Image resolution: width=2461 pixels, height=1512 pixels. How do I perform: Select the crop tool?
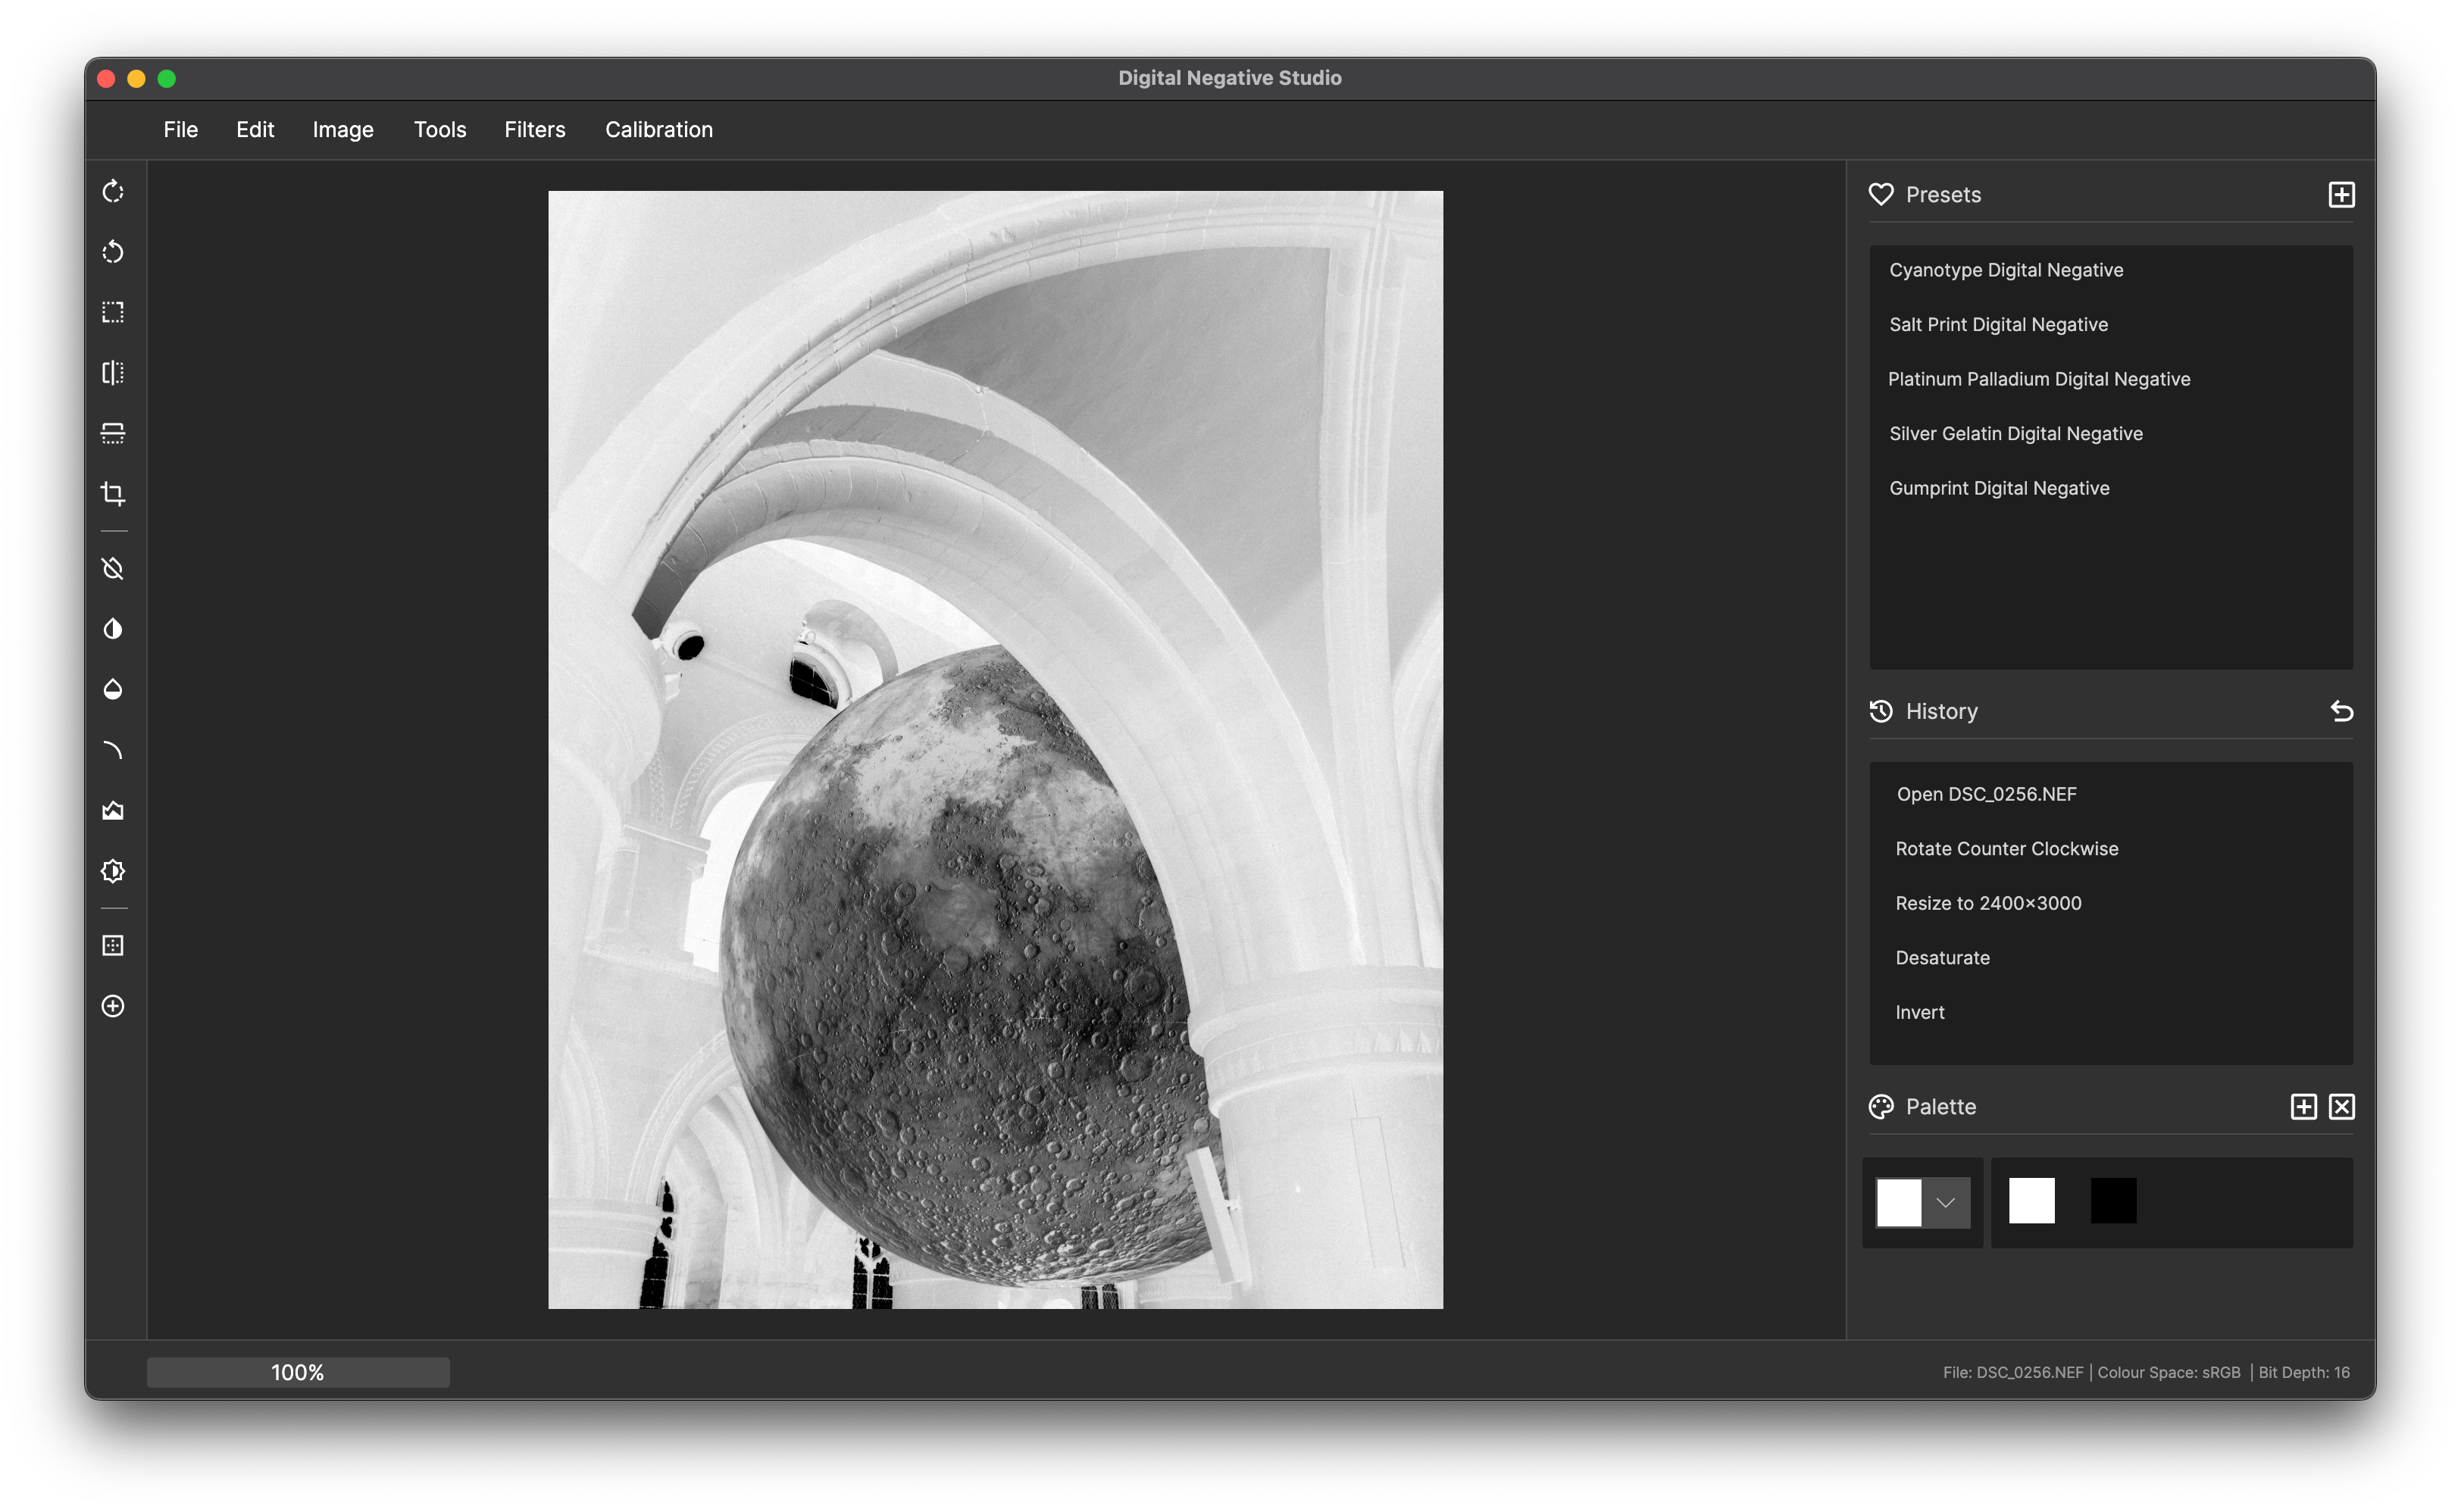pos(112,492)
